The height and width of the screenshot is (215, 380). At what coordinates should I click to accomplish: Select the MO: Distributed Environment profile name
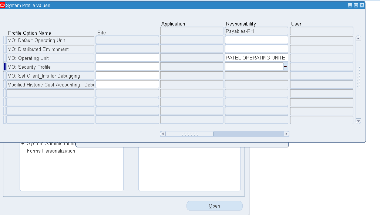pyautogui.click(x=50, y=49)
